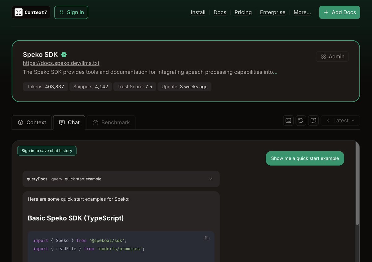Click the chat panel scrollbar
This screenshot has height=262, width=372.
click(357, 184)
